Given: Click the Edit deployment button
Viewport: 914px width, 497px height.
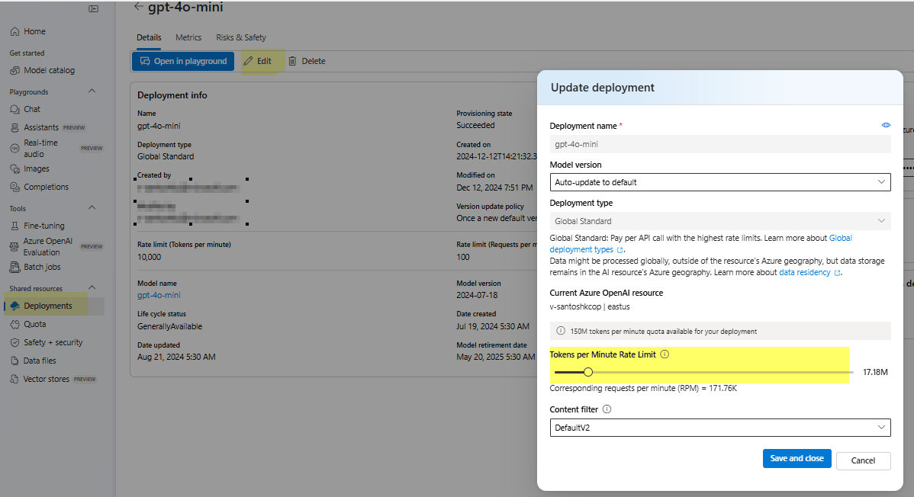Looking at the screenshot, I should 258,61.
